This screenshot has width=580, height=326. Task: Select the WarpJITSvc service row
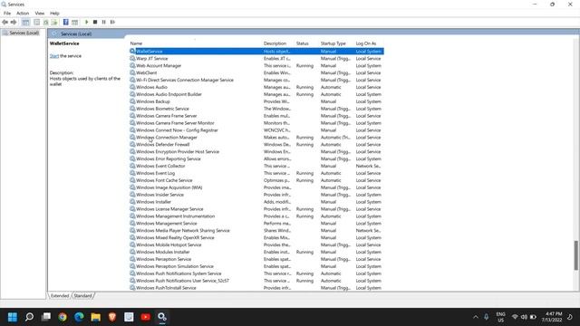coord(256,58)
